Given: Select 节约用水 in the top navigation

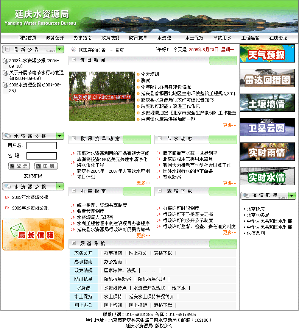Looking at the screenshot, I should 222,38.
